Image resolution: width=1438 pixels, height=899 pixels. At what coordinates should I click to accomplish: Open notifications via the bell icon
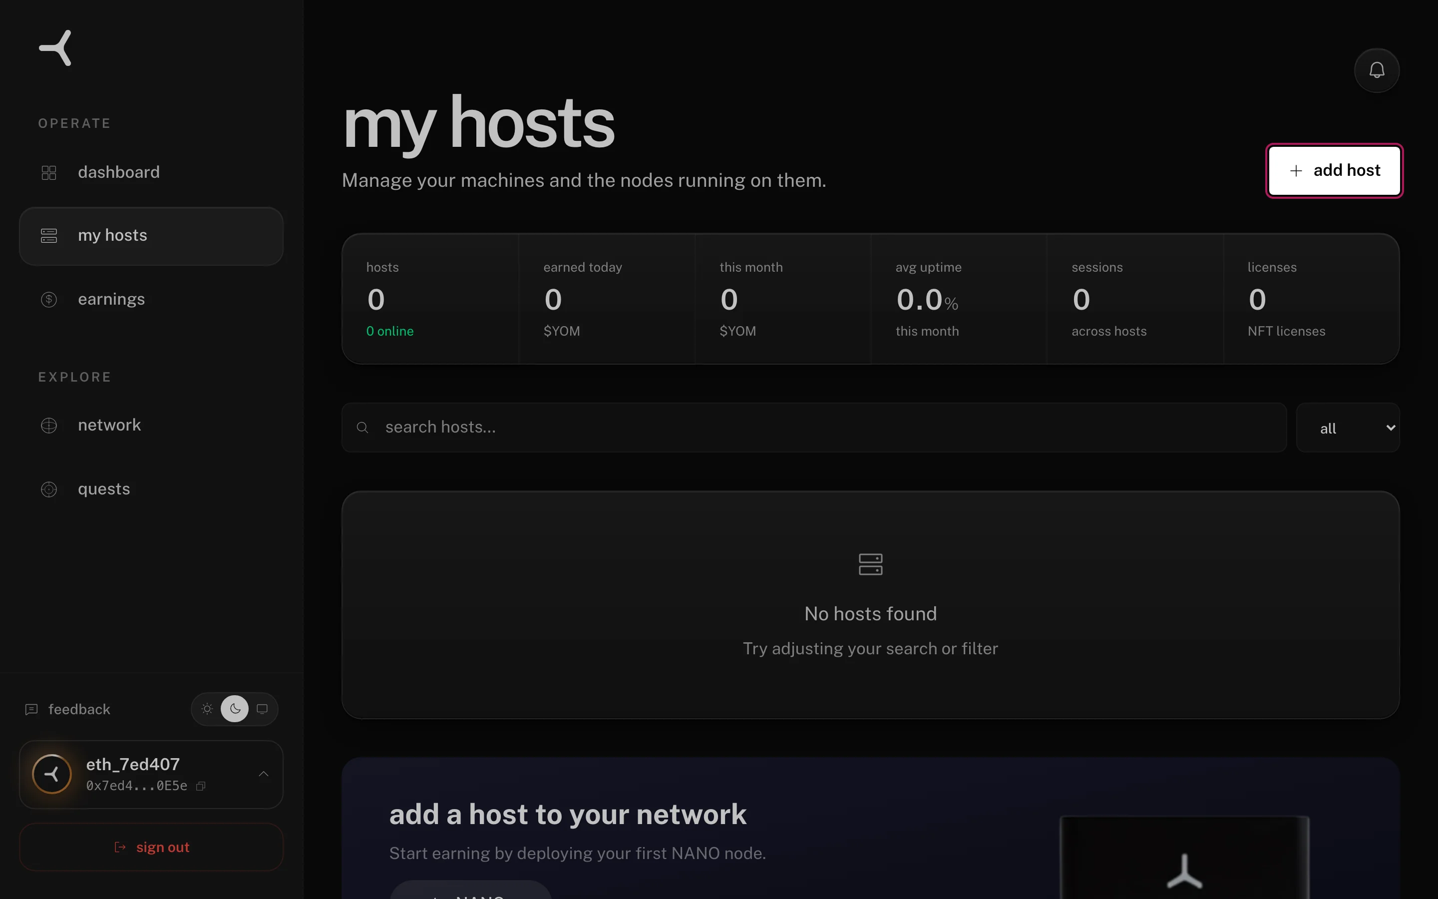1376,70
